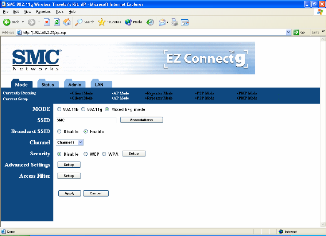
Task: Open the File menu
Action: click(x=5, y=12)
